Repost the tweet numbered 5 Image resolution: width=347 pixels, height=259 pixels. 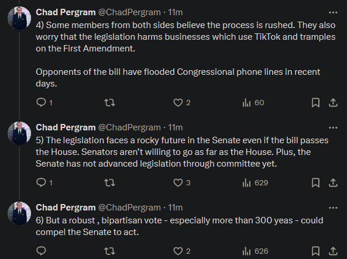[109, 182]
